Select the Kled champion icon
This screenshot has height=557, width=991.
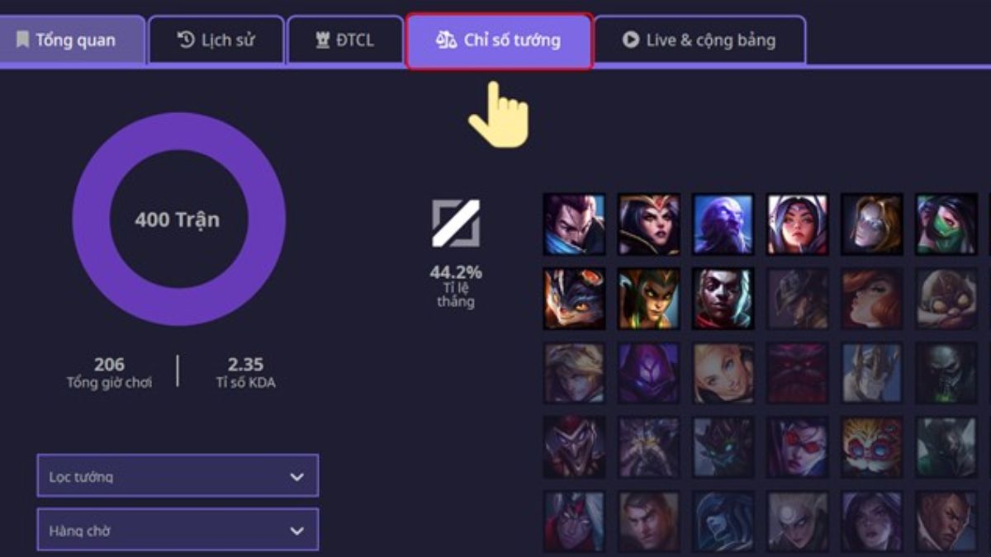pos(574,299)
